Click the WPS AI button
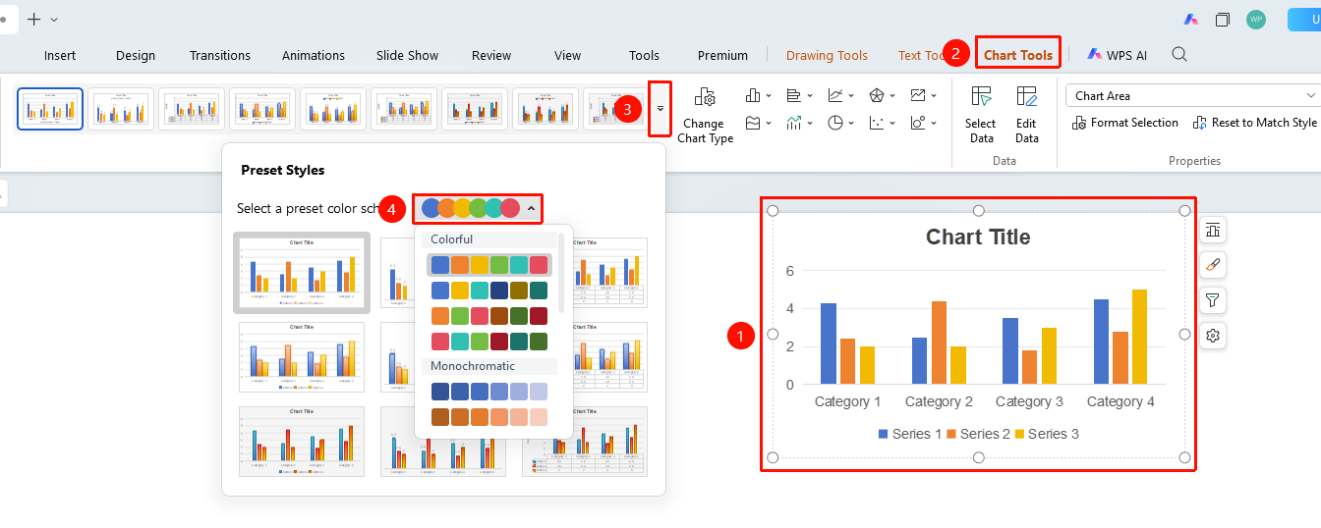This screenshot has height=528, width=1321. [x=1118, y=55]
